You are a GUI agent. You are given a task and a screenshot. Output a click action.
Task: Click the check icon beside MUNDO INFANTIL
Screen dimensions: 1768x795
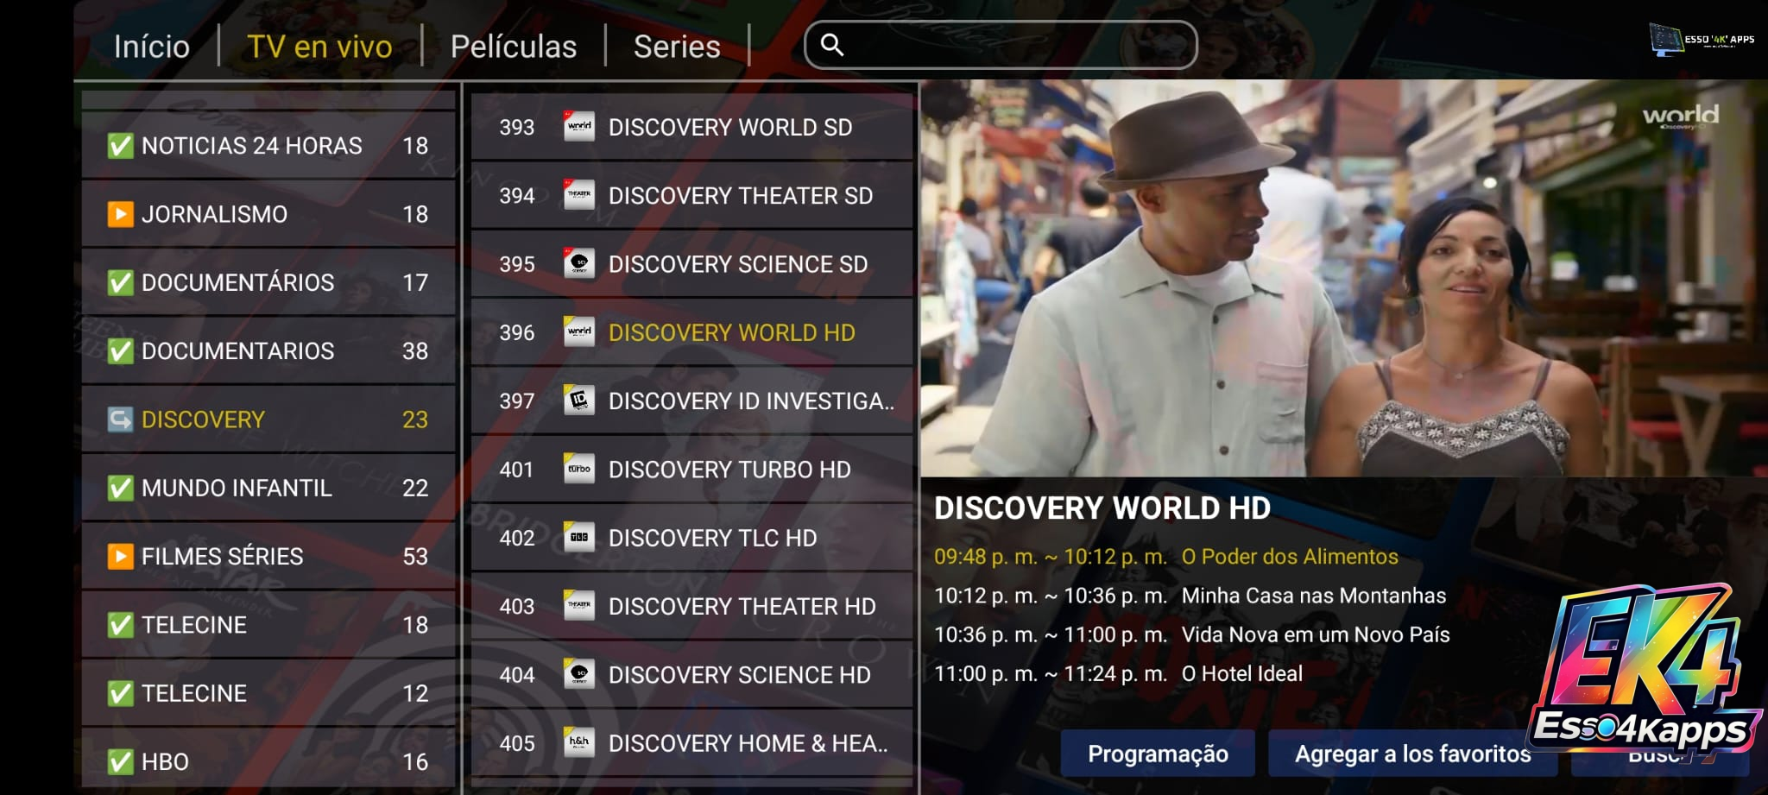tap(120, 488)
